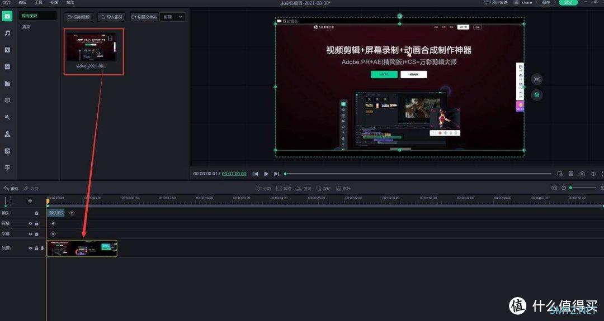Screen dimensions: 604x321
Task: Select the category below 我的视频 in media list
Action: point(26,27)
